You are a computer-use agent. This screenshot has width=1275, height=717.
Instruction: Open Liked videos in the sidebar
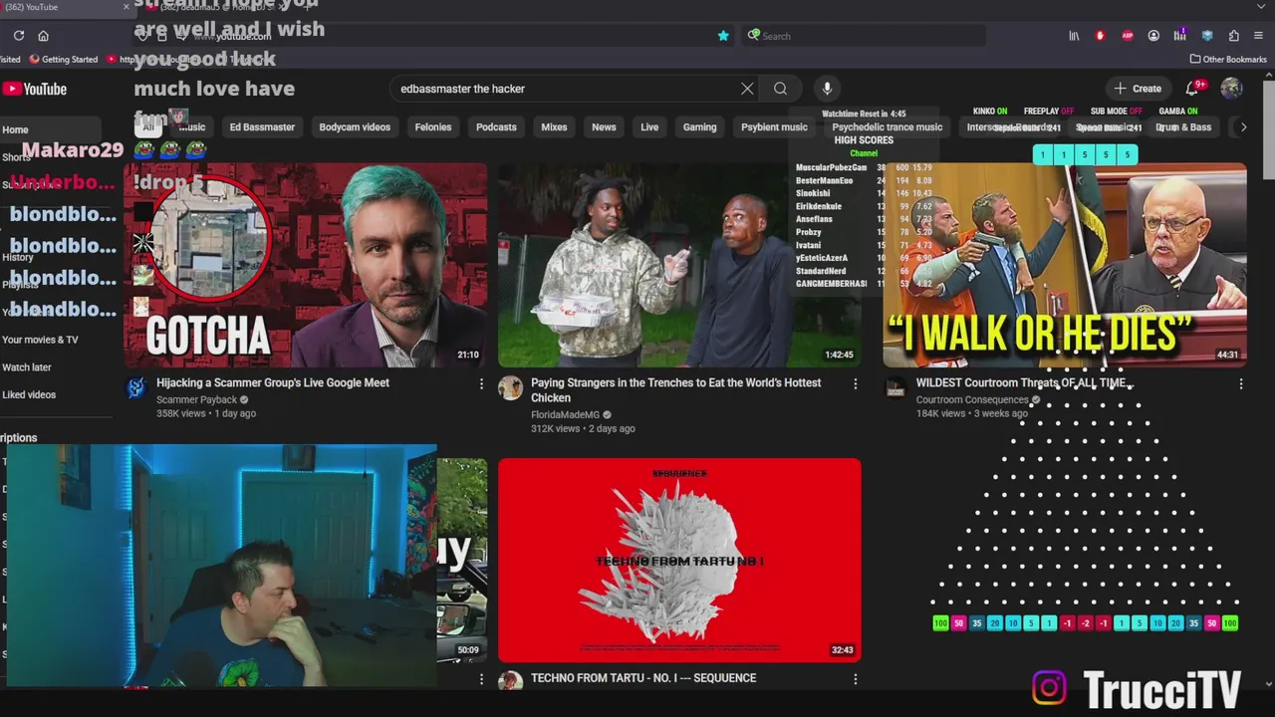(x=29, y=395)
